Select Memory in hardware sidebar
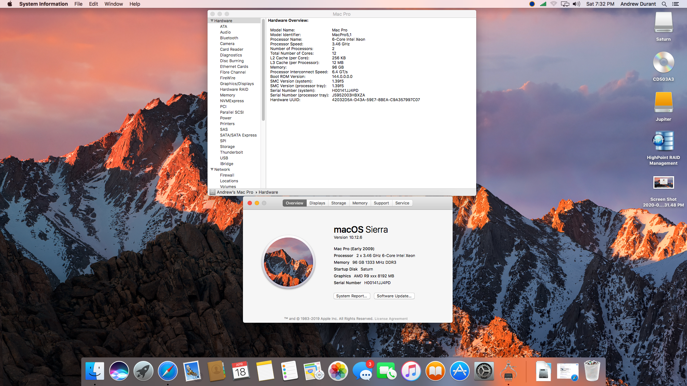 [x=228, y=95]
